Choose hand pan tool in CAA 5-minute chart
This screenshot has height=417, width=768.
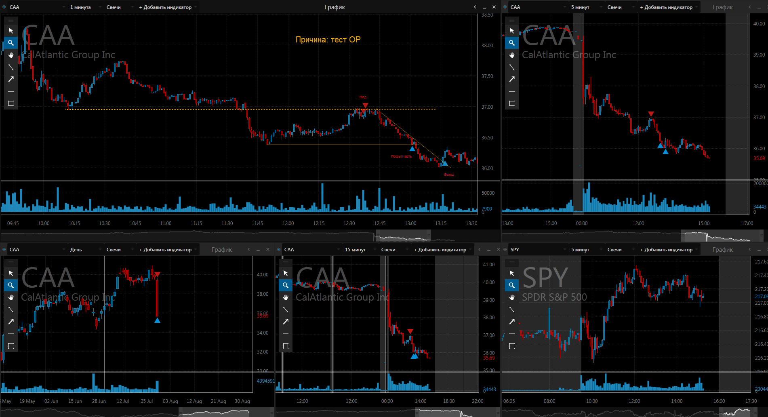click(x=512, y=55)
